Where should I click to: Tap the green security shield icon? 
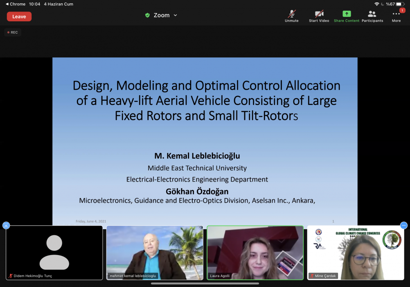[147, 15]
